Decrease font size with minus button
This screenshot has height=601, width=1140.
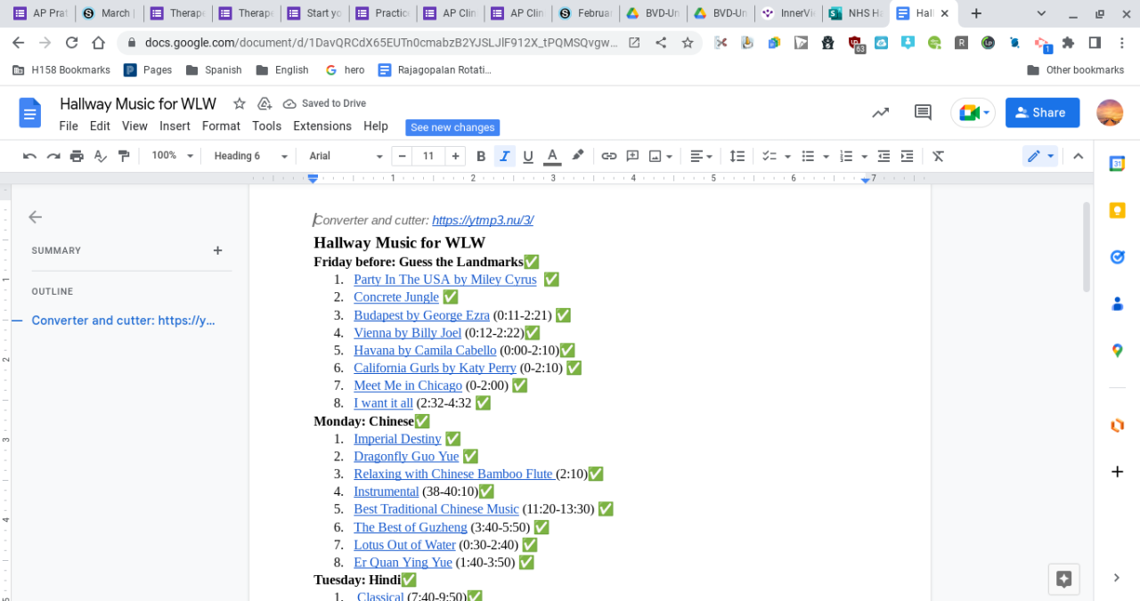point(402,156)
